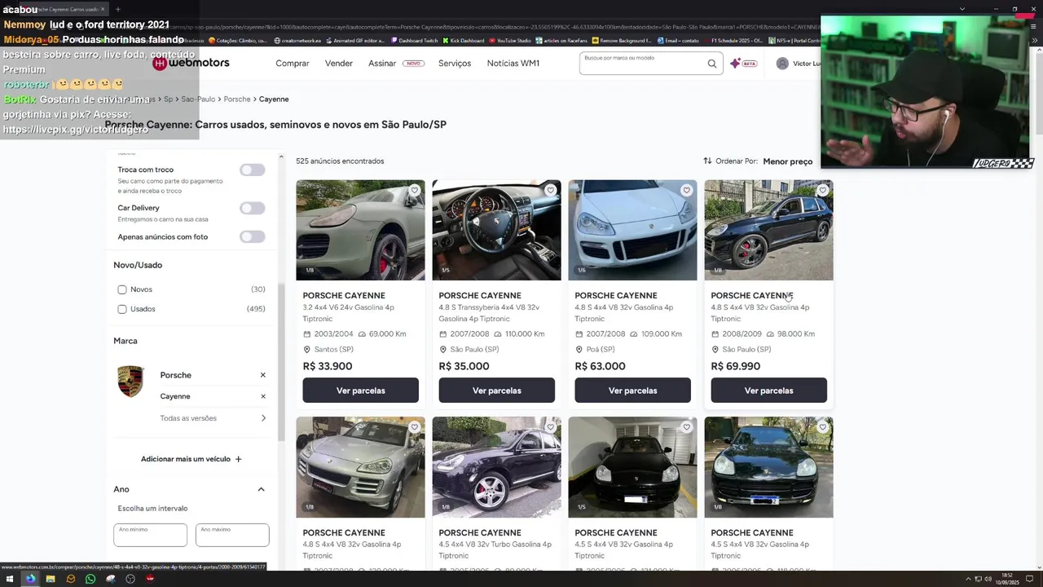Click the Ano máximo input field
The width and height of the screenshot is (1043, 587).
click(x=232, y=535)
